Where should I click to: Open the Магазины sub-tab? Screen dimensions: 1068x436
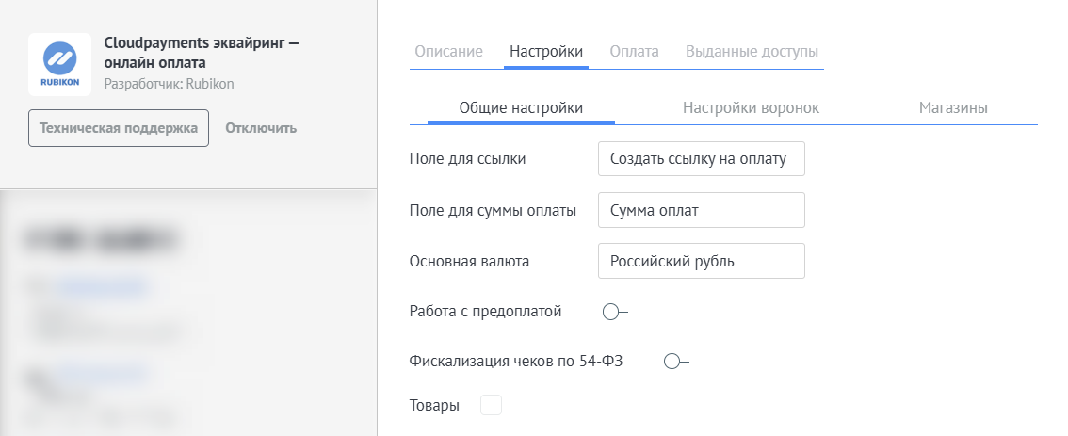[x=953, y=107]
